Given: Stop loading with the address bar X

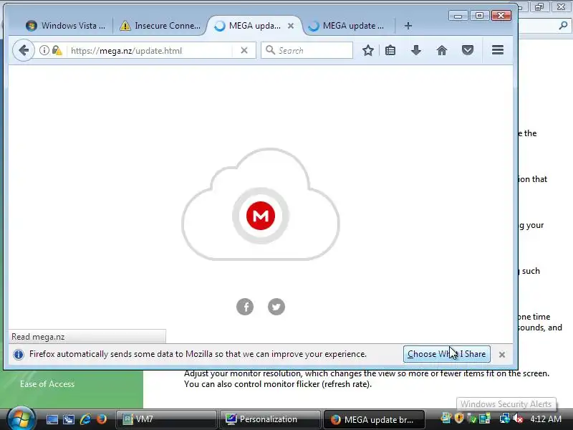Looking at the screenshot, I should 244,50.
